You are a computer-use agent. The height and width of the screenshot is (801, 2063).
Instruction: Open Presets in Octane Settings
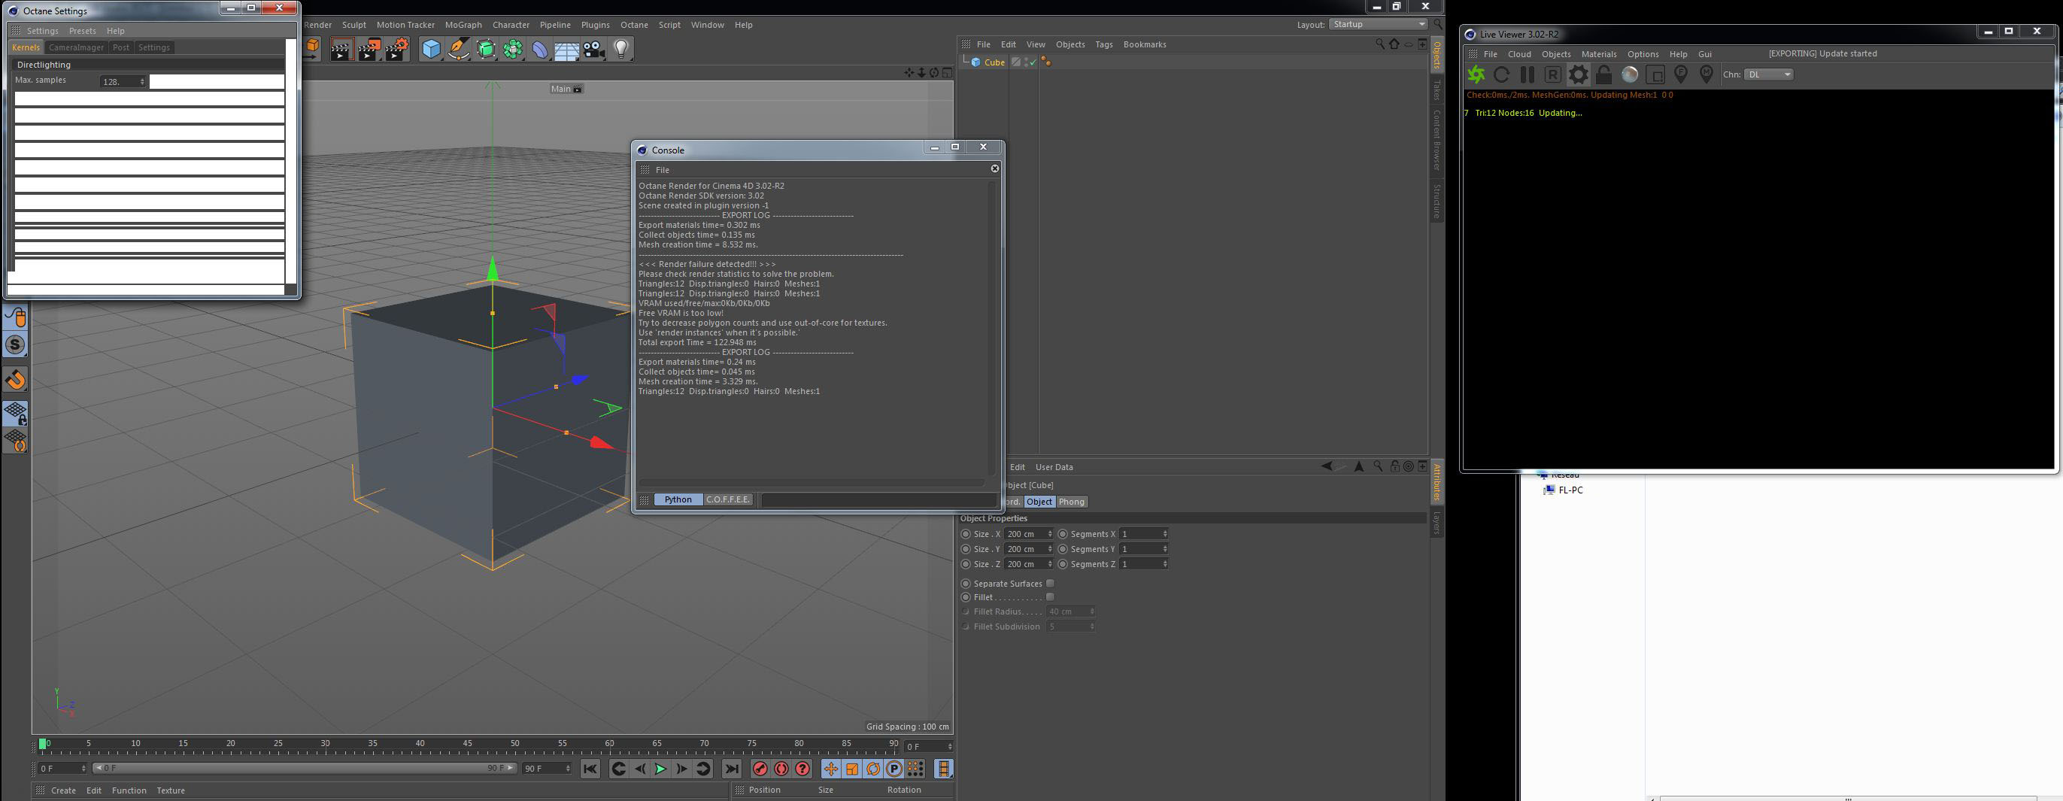tap(83, 32)
